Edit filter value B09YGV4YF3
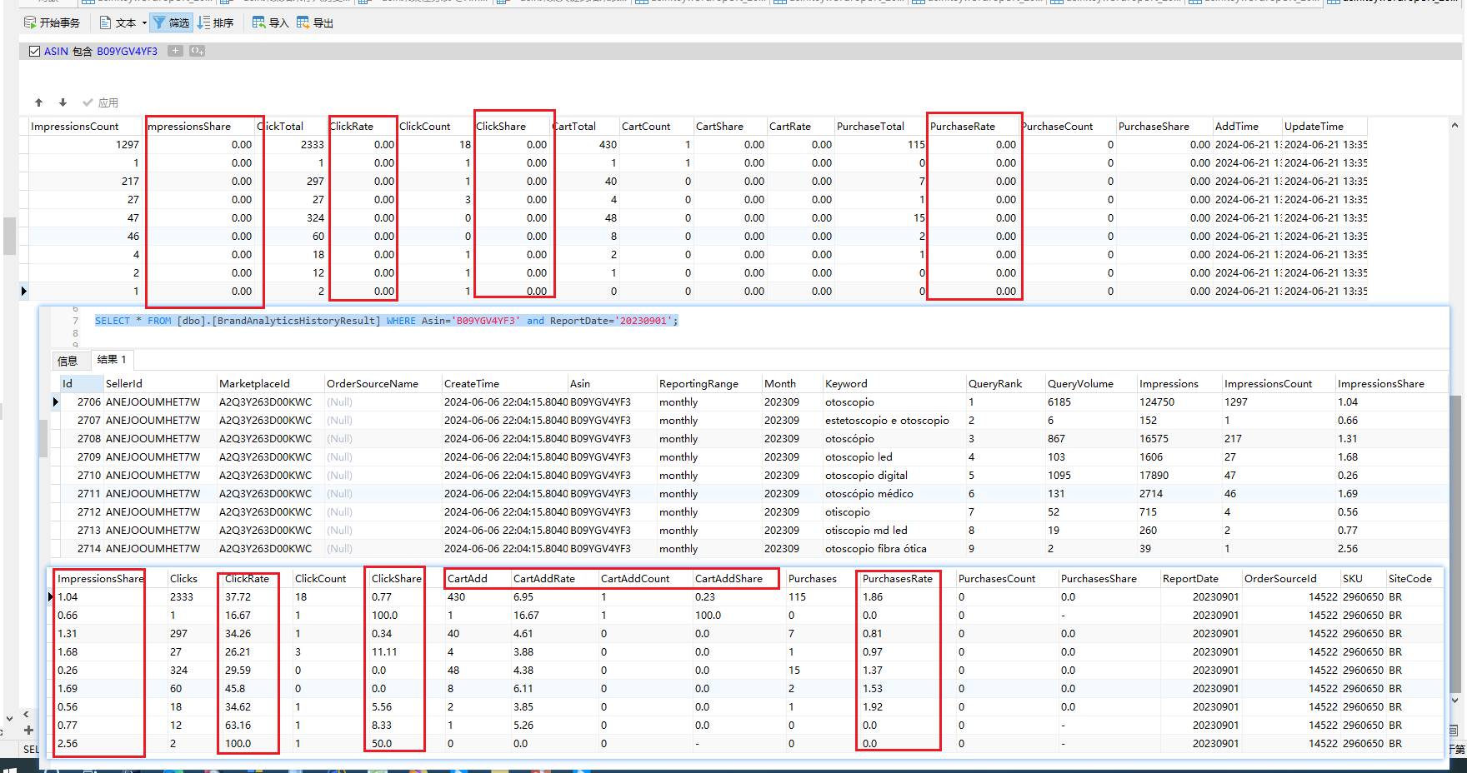1467x773 pixels. tap(127, 51)
